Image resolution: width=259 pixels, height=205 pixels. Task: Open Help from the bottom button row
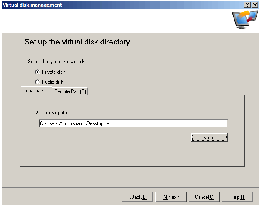(237, 197)
